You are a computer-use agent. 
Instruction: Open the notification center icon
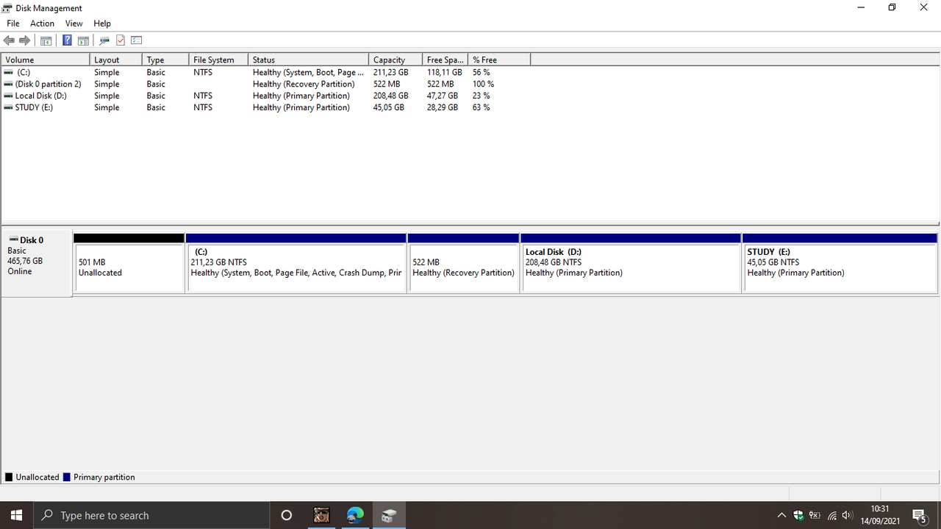(x=919, y=515)
